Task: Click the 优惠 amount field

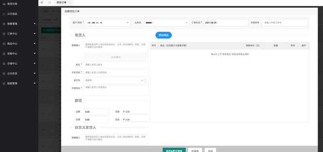Action: point(96,120)
